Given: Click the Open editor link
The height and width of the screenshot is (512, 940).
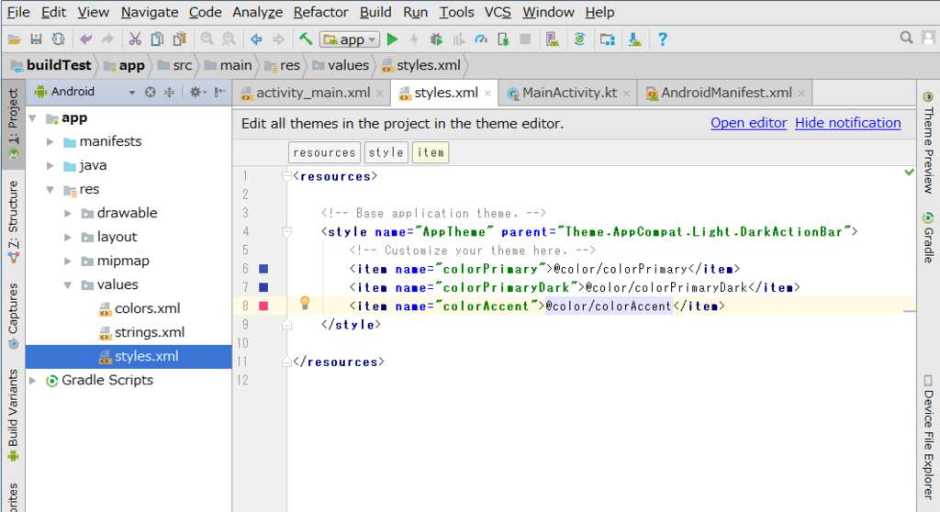Looking at the screenshot, I should tap(748, 123).
